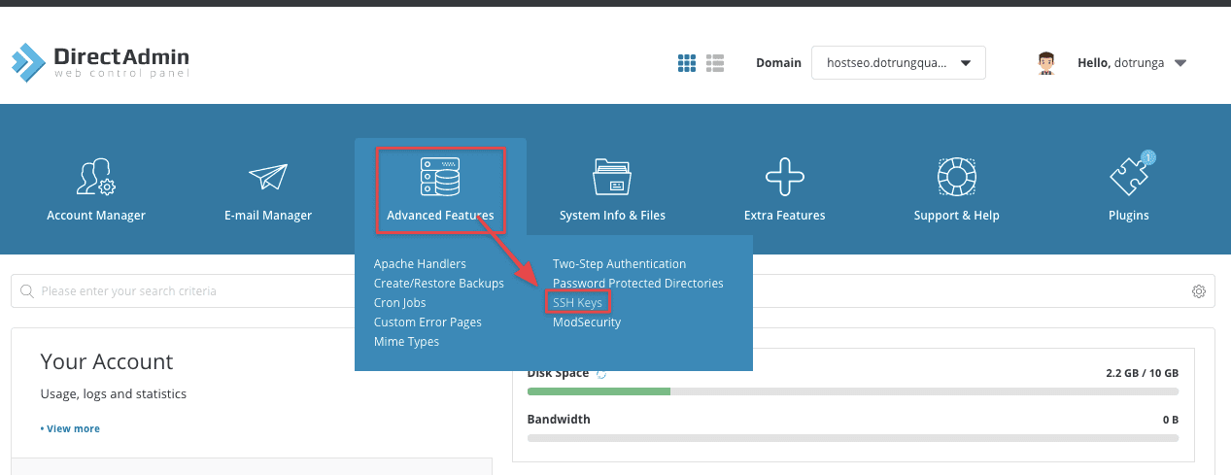Click the Disk Space refresh icon
The height and width of the screenshot is (475, 1231).
coord(601,374)
